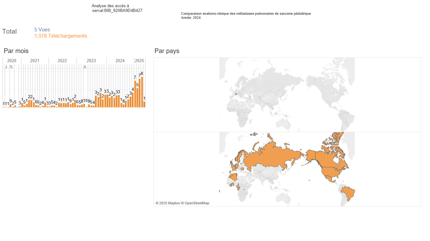The height and width of the screenshot is (241, 430).
Task: Select the final 2025 bar labeled 1
Action: click(x=144, y=104)
